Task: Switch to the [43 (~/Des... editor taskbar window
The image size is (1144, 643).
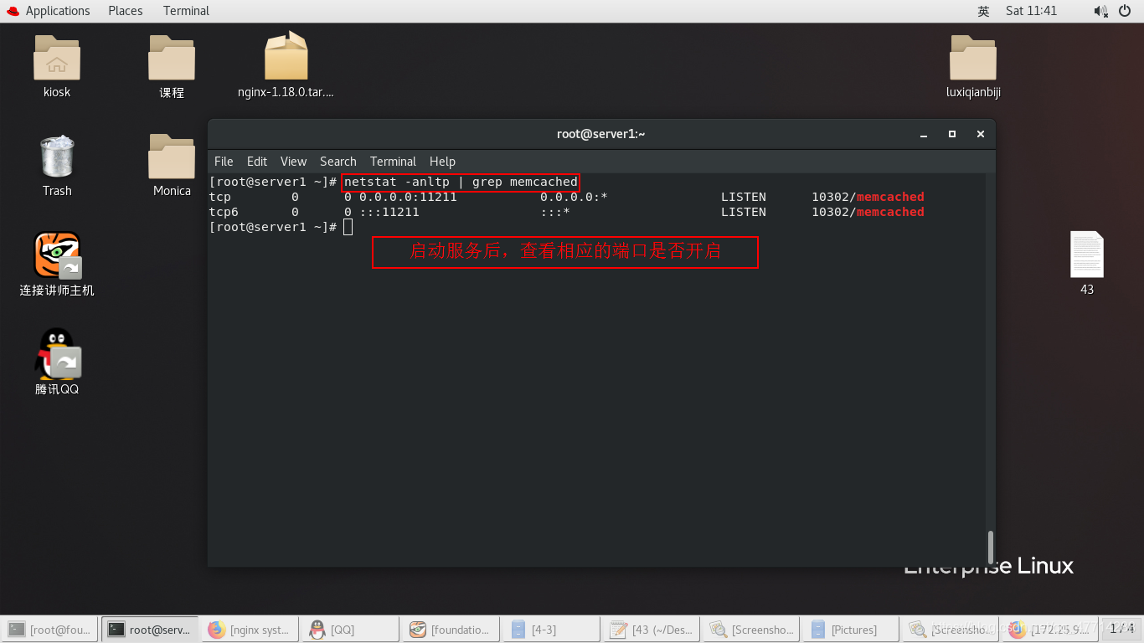Action: coord(652,630)
